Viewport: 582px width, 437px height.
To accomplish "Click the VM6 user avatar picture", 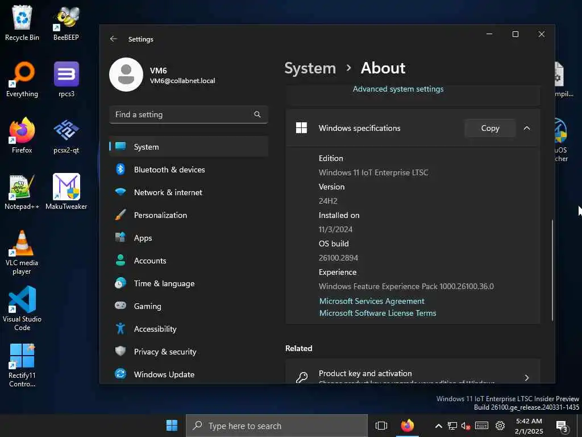I will [126, 75].
